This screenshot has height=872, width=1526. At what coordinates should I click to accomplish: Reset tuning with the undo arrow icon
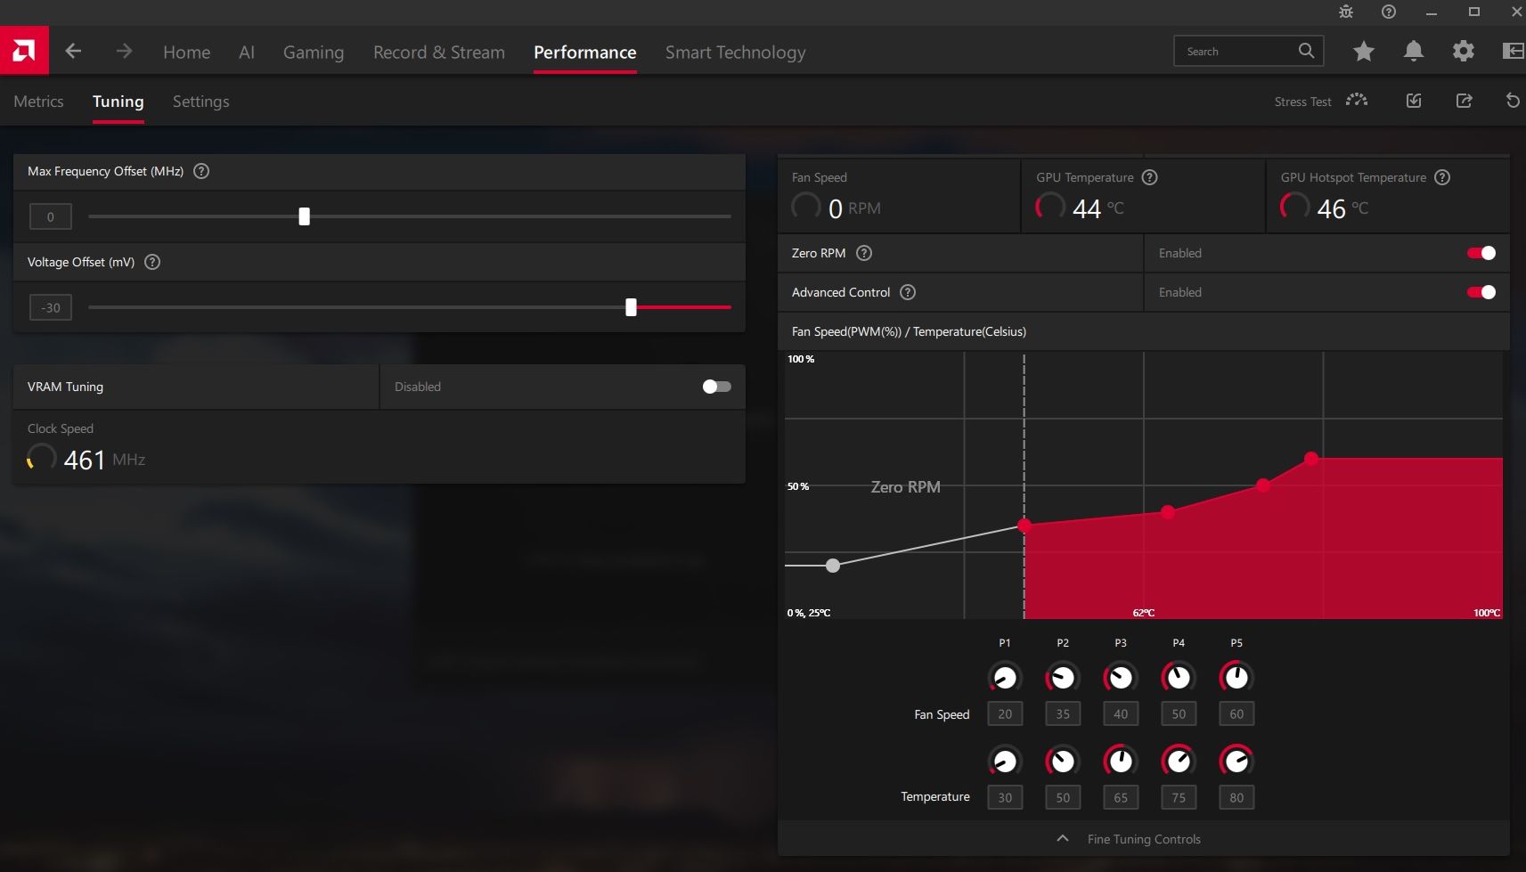1512,101
